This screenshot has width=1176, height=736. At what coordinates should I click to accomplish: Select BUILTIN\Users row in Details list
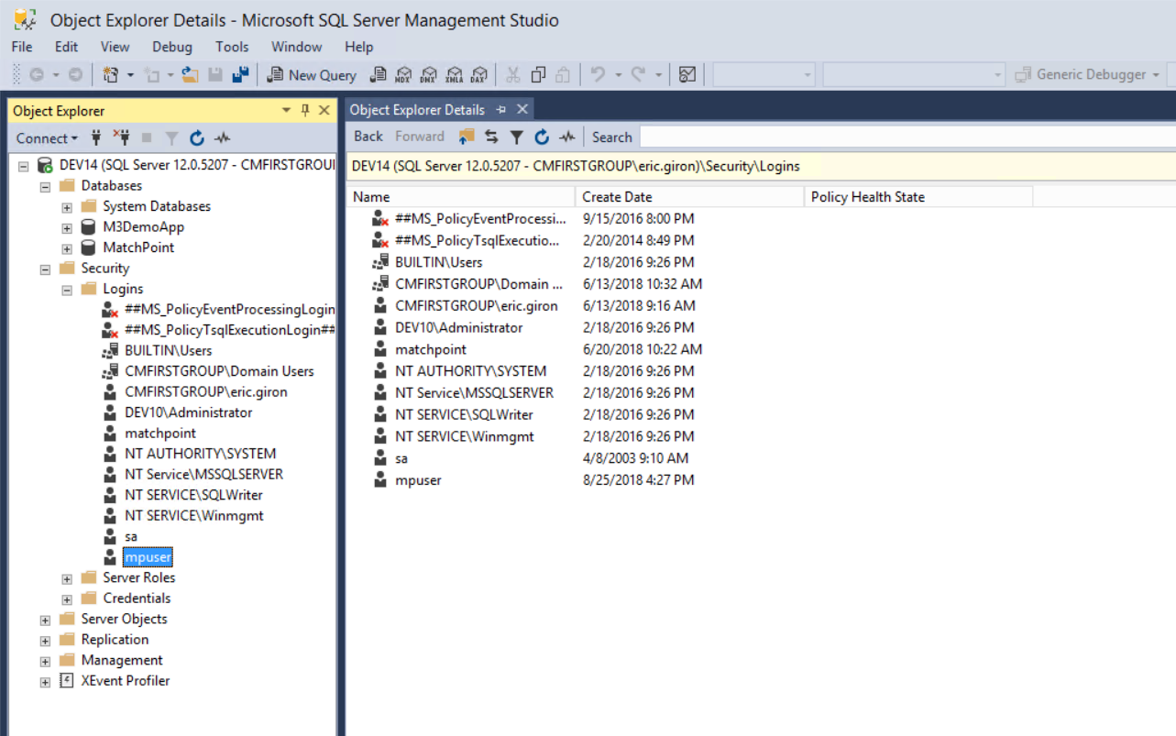coord(438,262)
